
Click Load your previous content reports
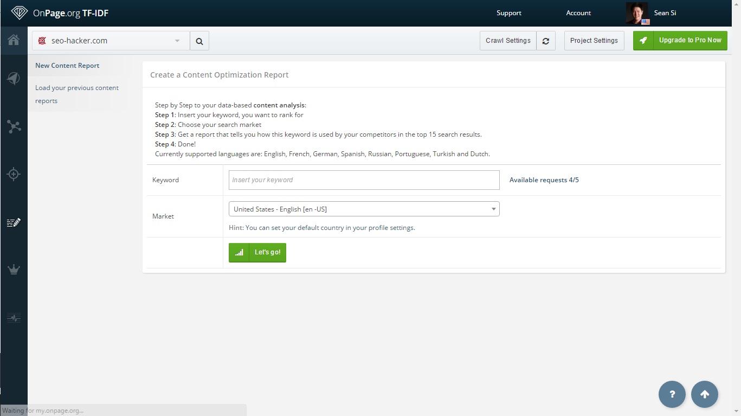coord(76,94)
